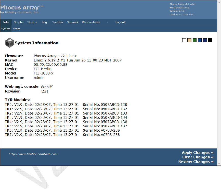Click the TR2 module row
Image resolution: width=221 pixels, height=189 pixels.
(66, 113)
